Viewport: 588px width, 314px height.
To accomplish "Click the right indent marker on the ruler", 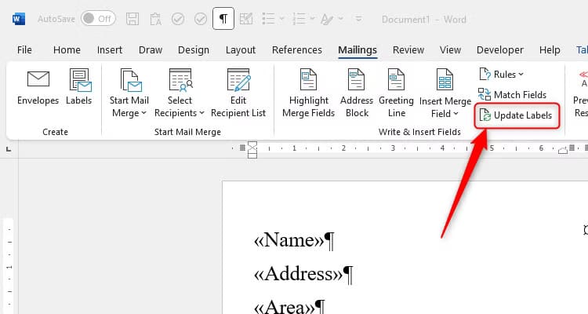I will [x=563, y=151].
